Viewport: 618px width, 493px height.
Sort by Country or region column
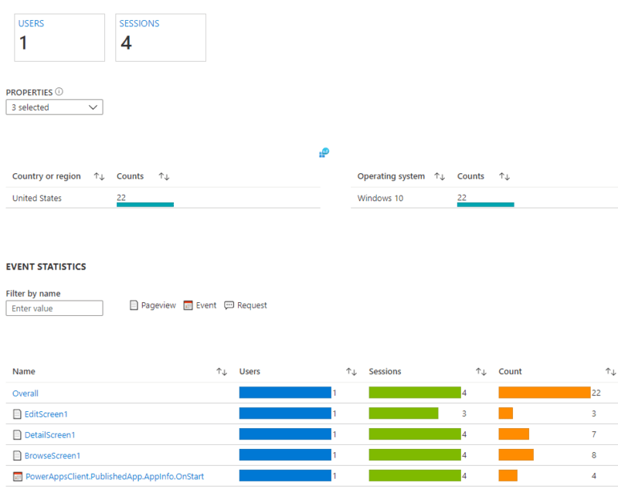99,176
